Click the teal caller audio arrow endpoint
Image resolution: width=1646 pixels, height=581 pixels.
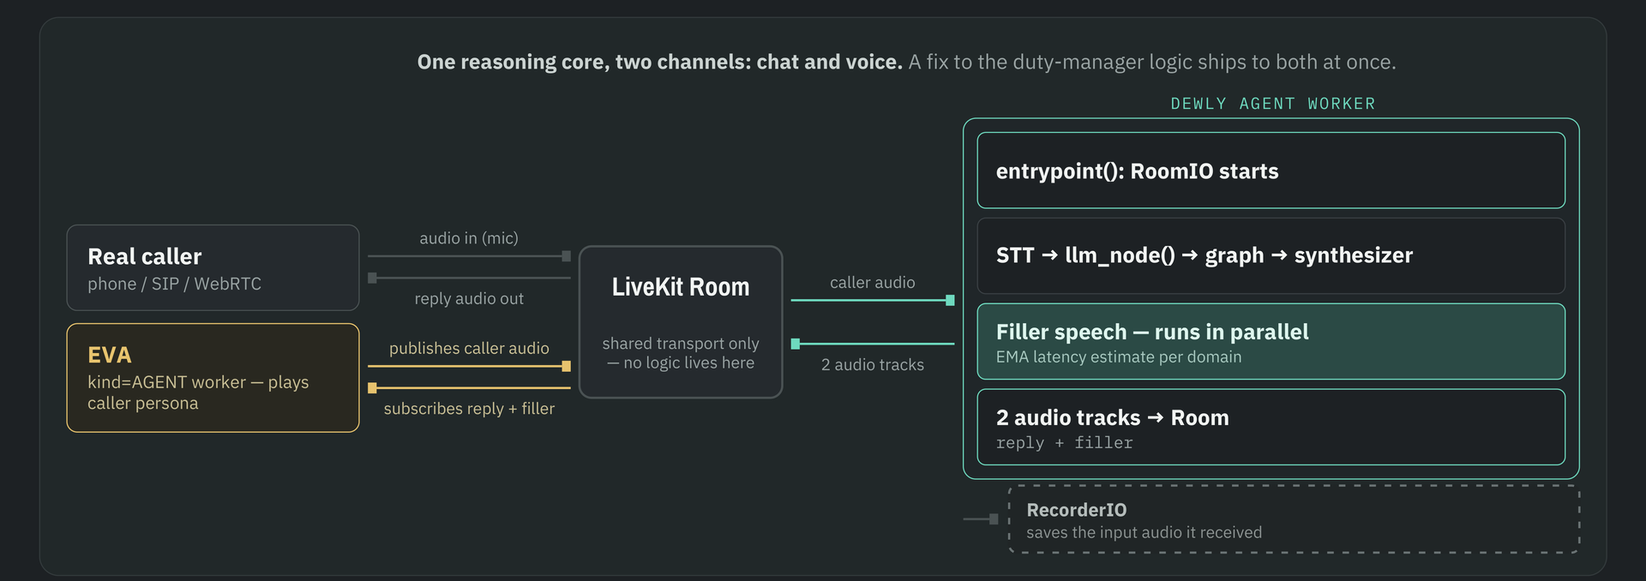(950, 300)
